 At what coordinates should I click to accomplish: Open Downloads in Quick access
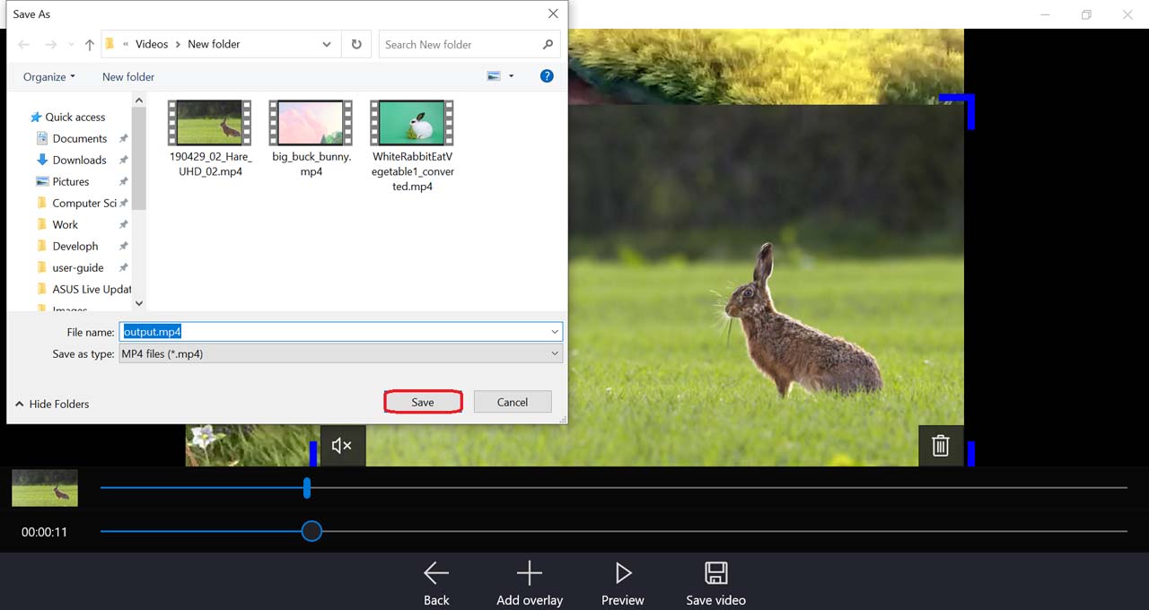coord(79,160)
